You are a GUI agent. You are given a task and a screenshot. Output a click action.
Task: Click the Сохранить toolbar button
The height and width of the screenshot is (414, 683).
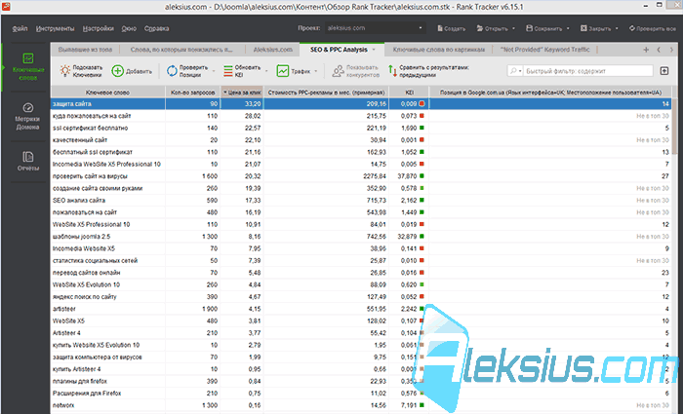coord(544,28)
